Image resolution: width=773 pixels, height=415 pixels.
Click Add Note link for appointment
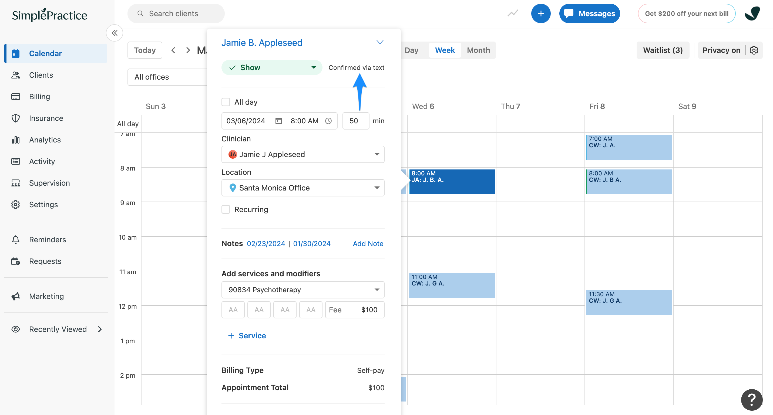coord(368,243)
